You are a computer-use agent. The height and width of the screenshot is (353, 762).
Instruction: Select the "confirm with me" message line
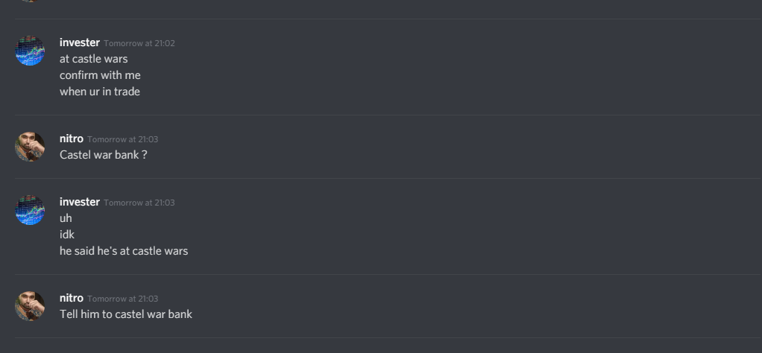click(x=100, y=75)
